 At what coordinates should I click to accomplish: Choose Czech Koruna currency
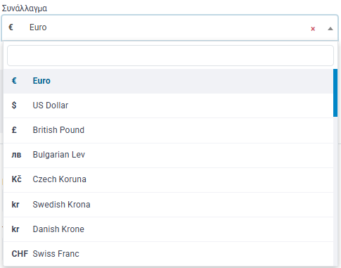[168, 179]
